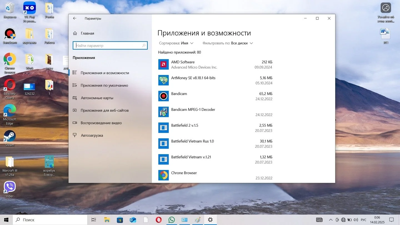Click the Найдено приложений: 80 text
Image resolution: width=400 pixels, height=225 pixels.
tap(179, 52)
